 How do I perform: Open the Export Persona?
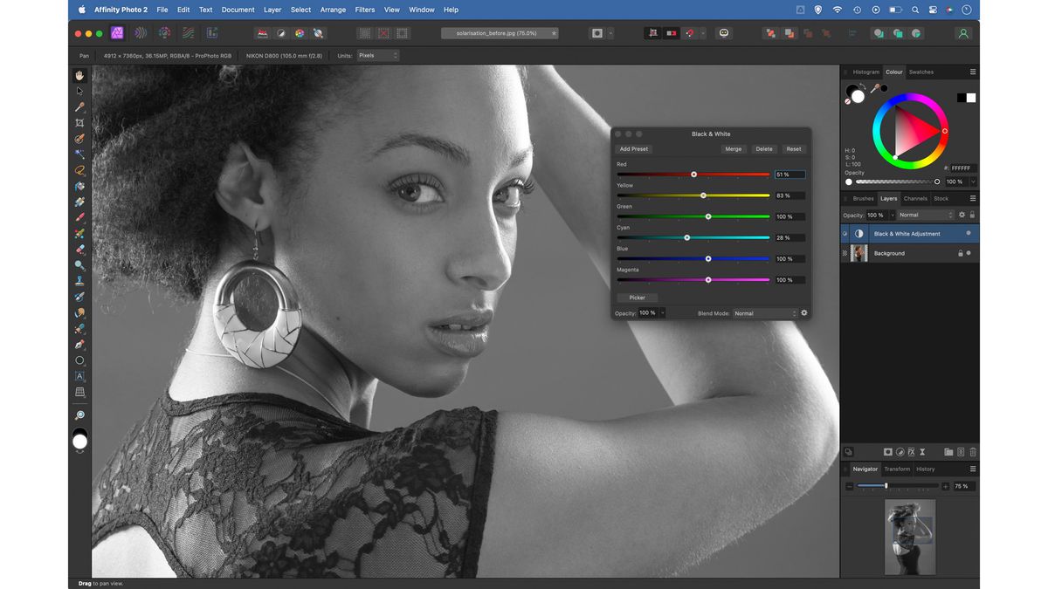[x=211, y=32]
